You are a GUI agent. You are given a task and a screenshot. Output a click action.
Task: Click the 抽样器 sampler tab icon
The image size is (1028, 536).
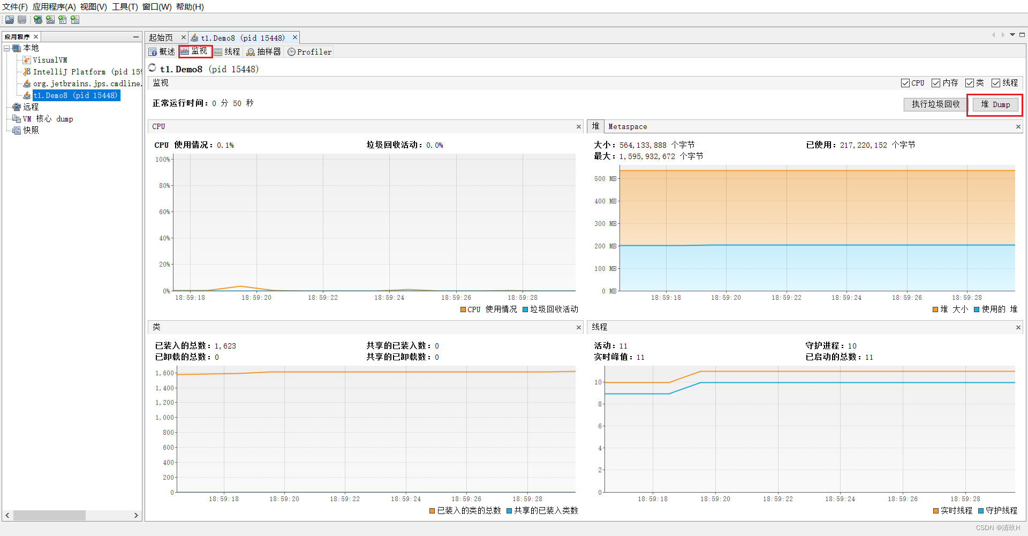(251, 52)
